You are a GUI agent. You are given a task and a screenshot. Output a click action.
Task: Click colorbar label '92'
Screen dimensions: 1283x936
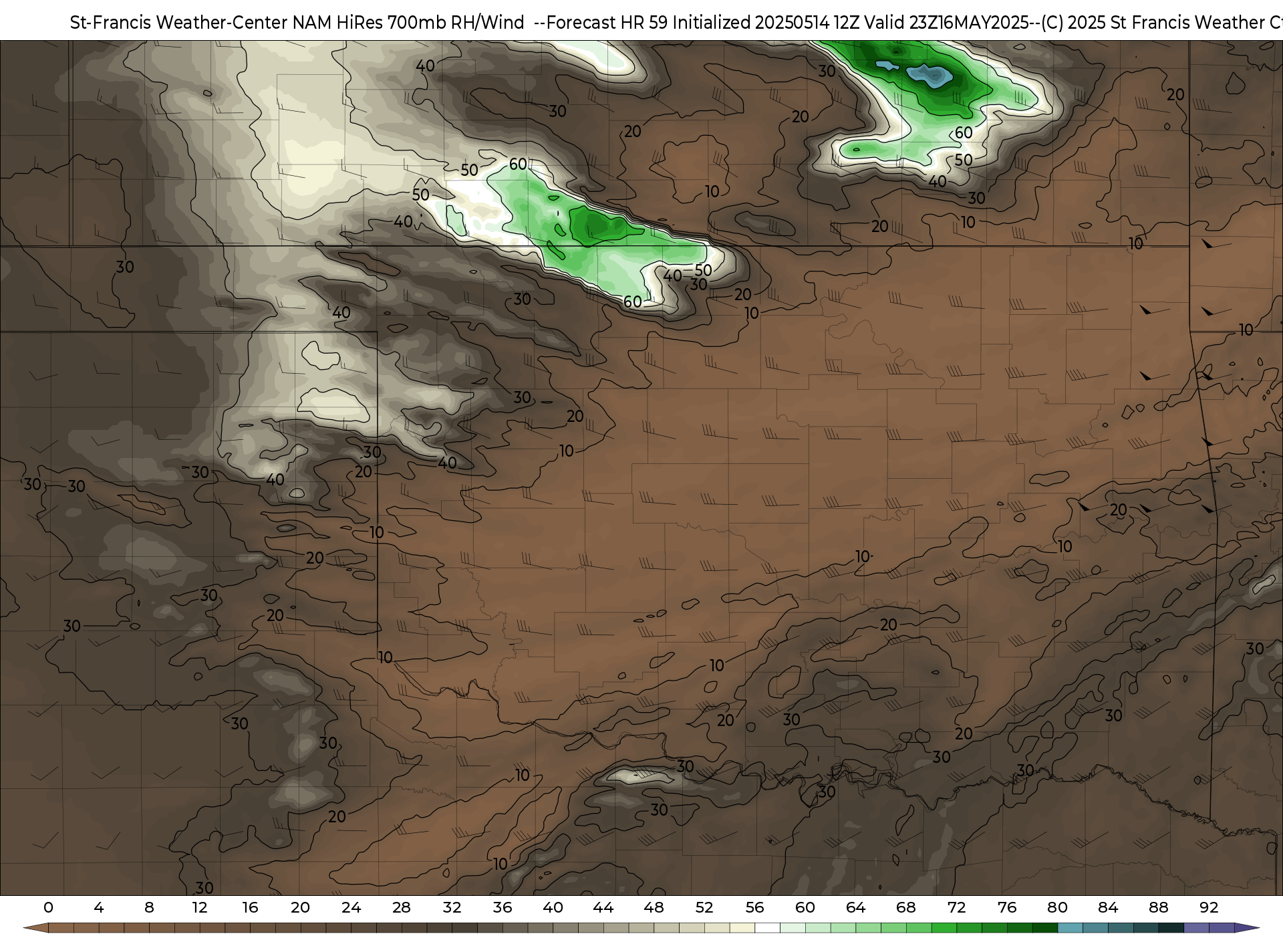1209,908
